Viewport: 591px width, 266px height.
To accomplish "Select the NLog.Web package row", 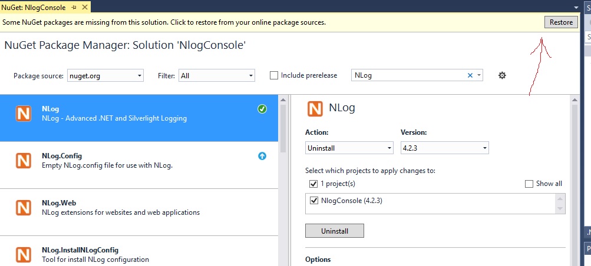I will pos(139,212).
